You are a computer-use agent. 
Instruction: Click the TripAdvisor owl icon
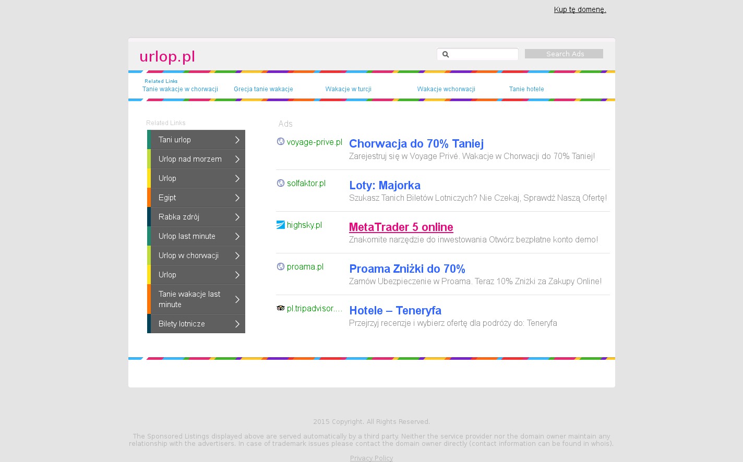coord(281,308)
